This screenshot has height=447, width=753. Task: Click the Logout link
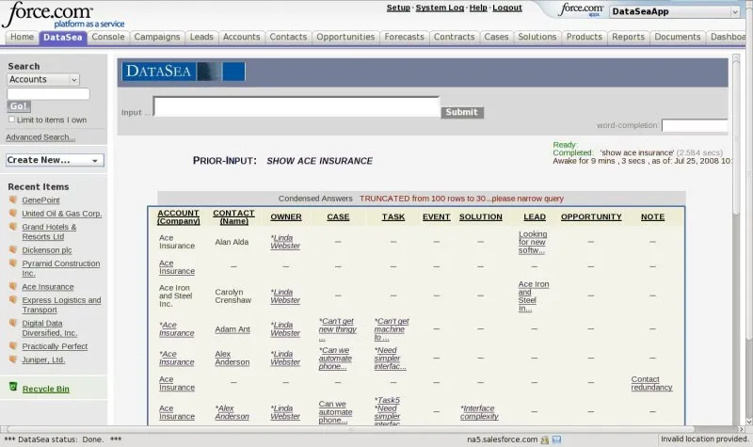point(507,8)
